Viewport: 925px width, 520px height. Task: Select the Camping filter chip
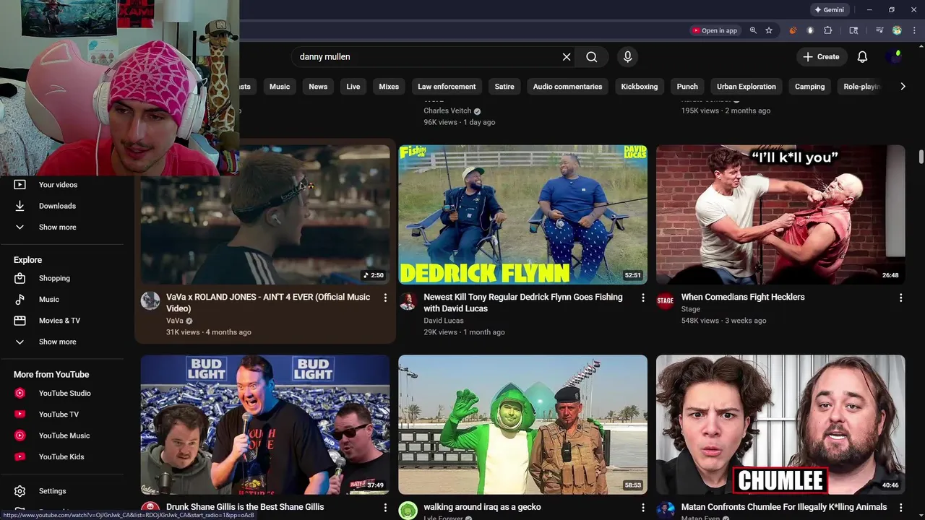pos(809,87)
